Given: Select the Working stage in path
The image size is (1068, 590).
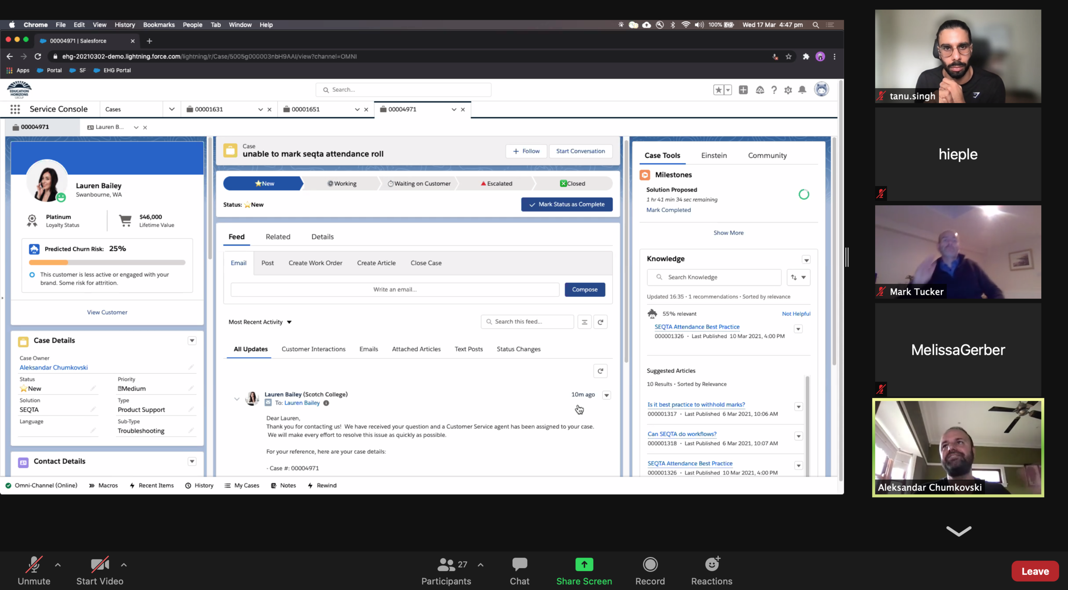Looking at the screenshot, I should tap(342, 184).
